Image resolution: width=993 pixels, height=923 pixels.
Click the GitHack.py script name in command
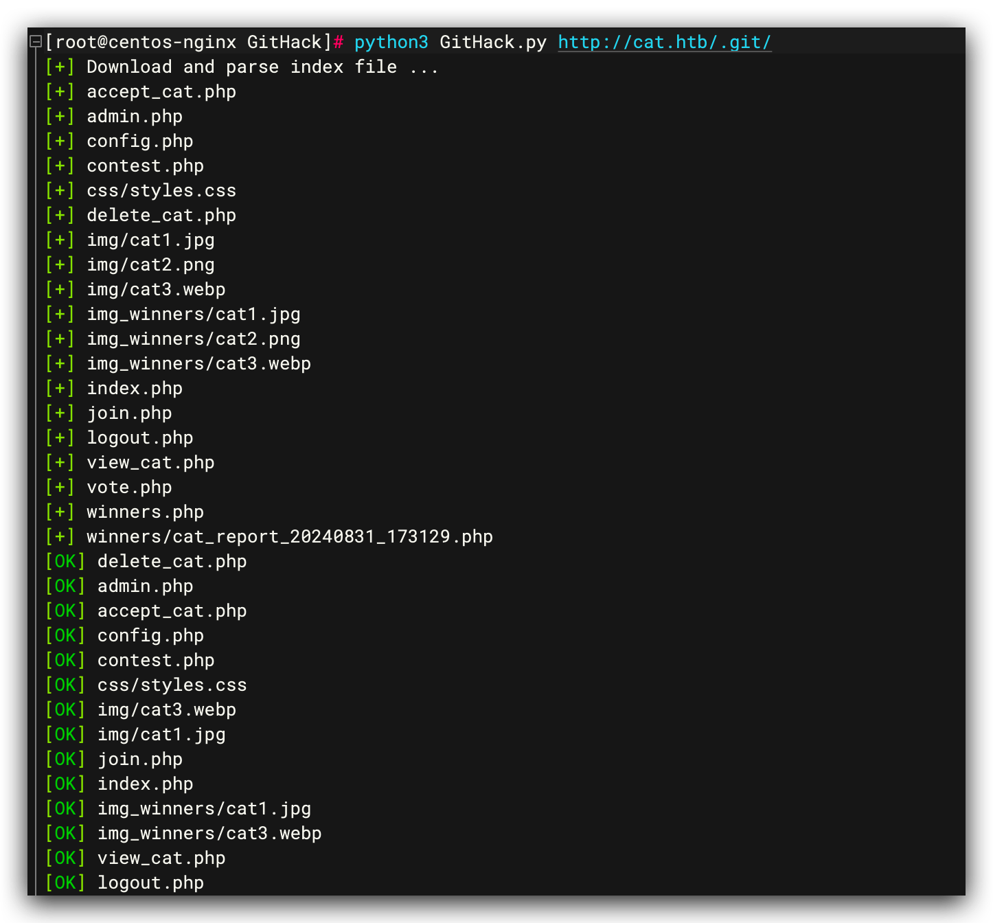tap(492, 43)
